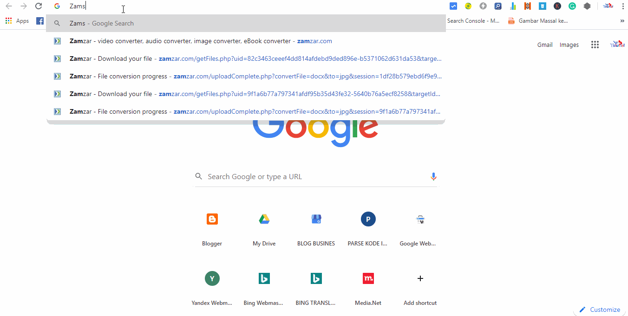This screenshot has width=628, height=316.
Task: Open the Bing Webmaster shortcut
Action: [x=264, y=288]
